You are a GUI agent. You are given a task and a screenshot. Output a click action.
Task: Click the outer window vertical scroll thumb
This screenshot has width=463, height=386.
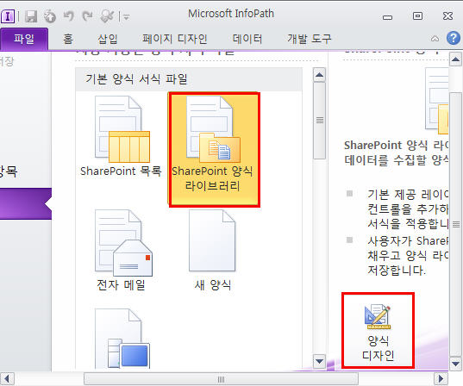455,224
